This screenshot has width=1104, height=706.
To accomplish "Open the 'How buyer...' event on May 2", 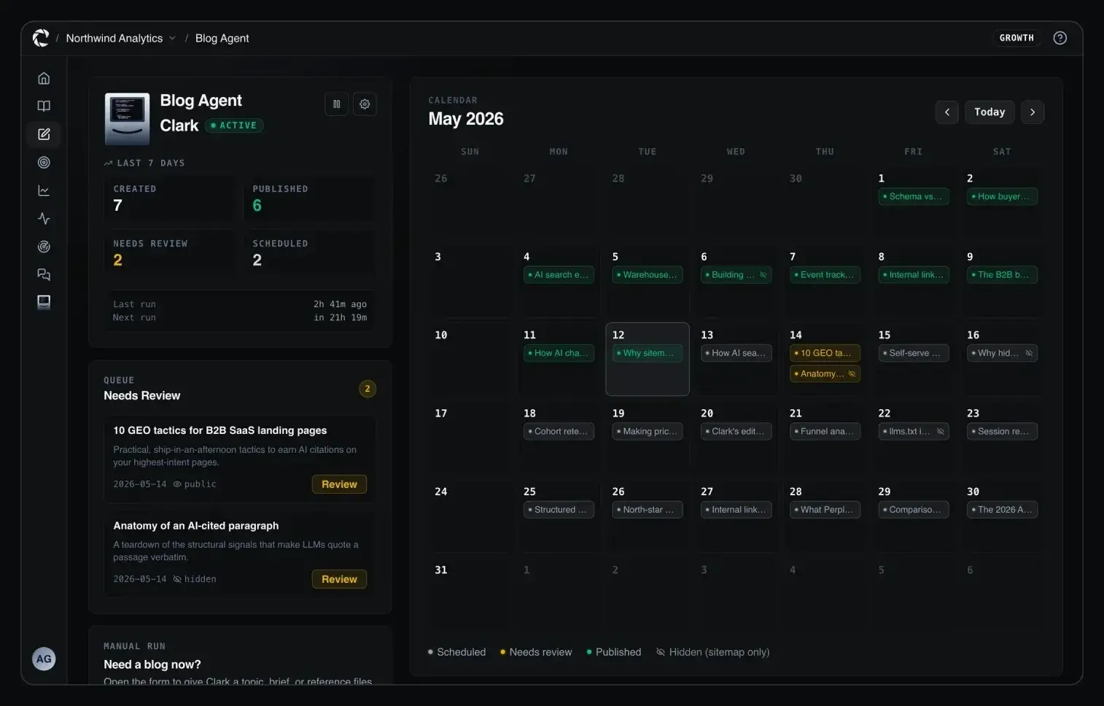I will [x=1002, y=196].
